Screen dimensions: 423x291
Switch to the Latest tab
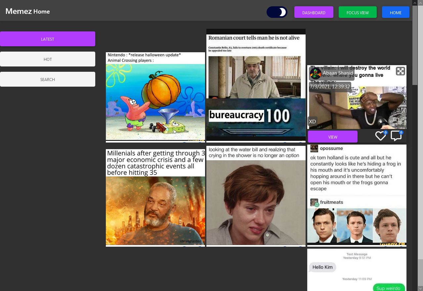[48, 39]
